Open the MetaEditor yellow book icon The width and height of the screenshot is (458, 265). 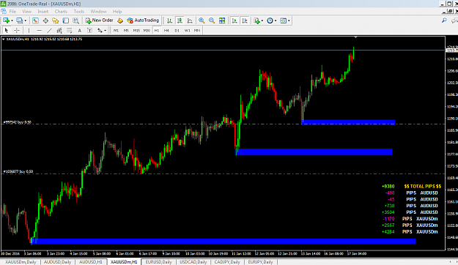pos(120,20)
